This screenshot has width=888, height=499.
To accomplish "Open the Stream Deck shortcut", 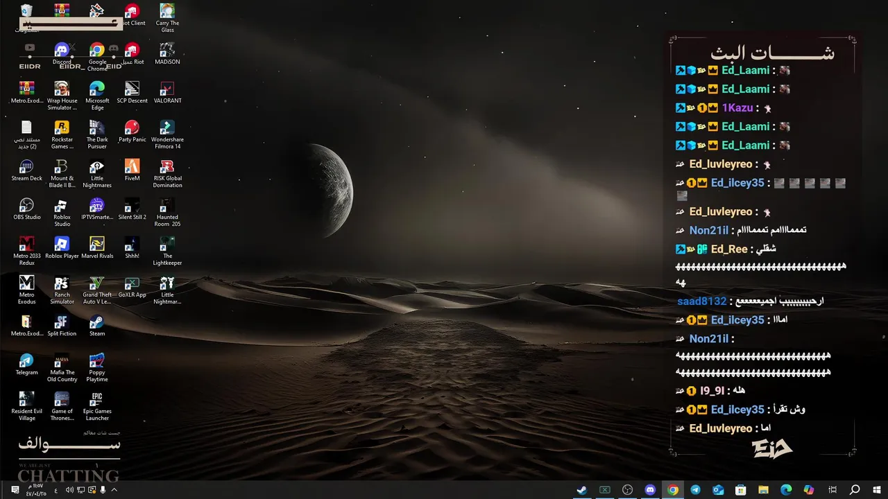I will click(26, 170).
